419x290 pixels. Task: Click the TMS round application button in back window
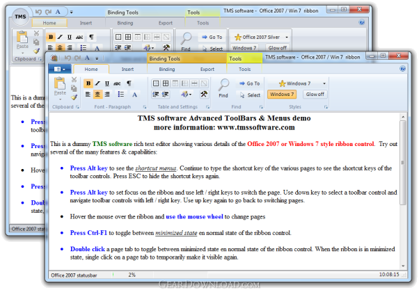tap(20, 17)
